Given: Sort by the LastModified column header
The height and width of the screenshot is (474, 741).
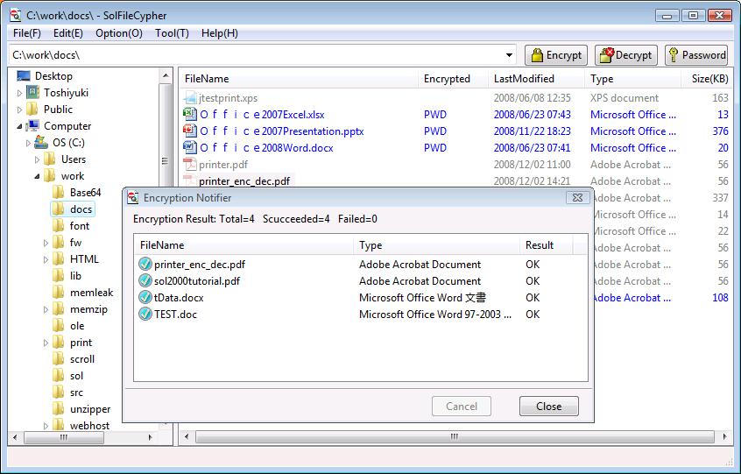Looking at the screenshot, I should [536, 79].
